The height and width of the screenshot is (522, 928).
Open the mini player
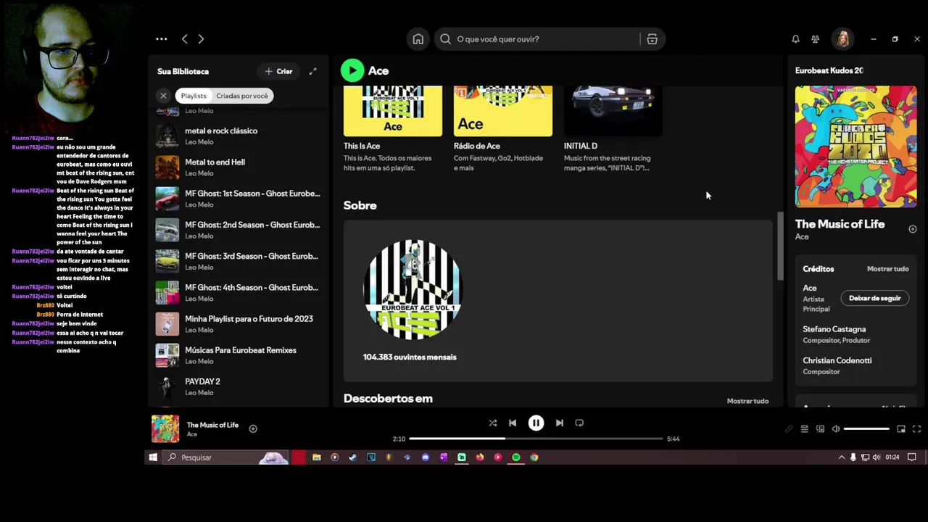coord(901,429)
